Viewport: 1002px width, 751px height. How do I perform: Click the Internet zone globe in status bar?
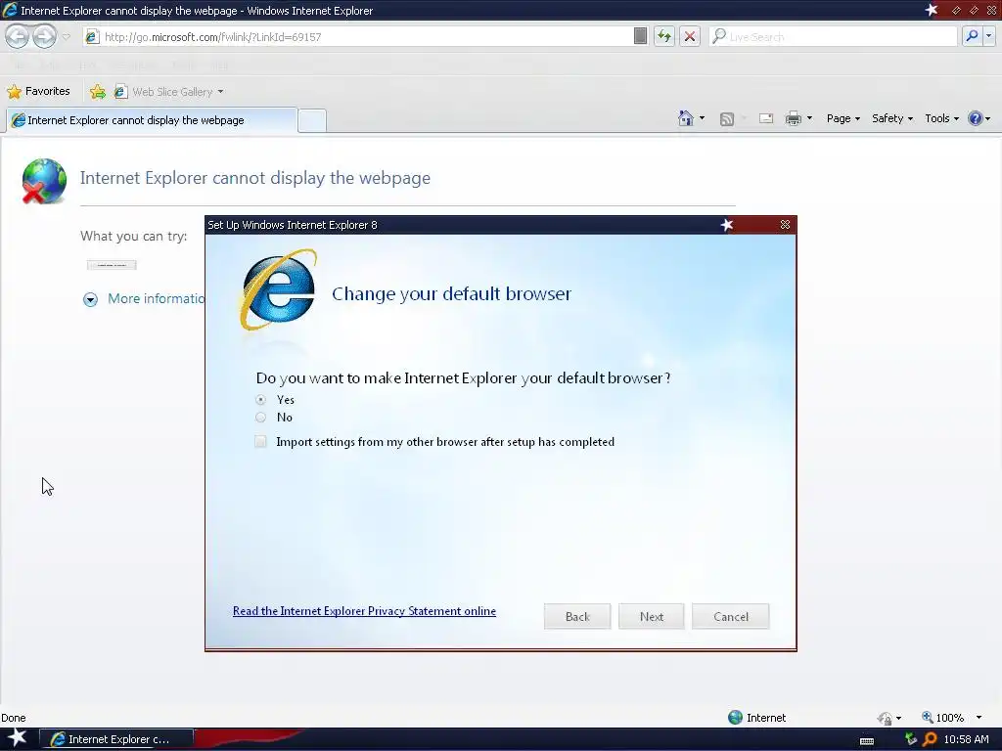[735, 717]
